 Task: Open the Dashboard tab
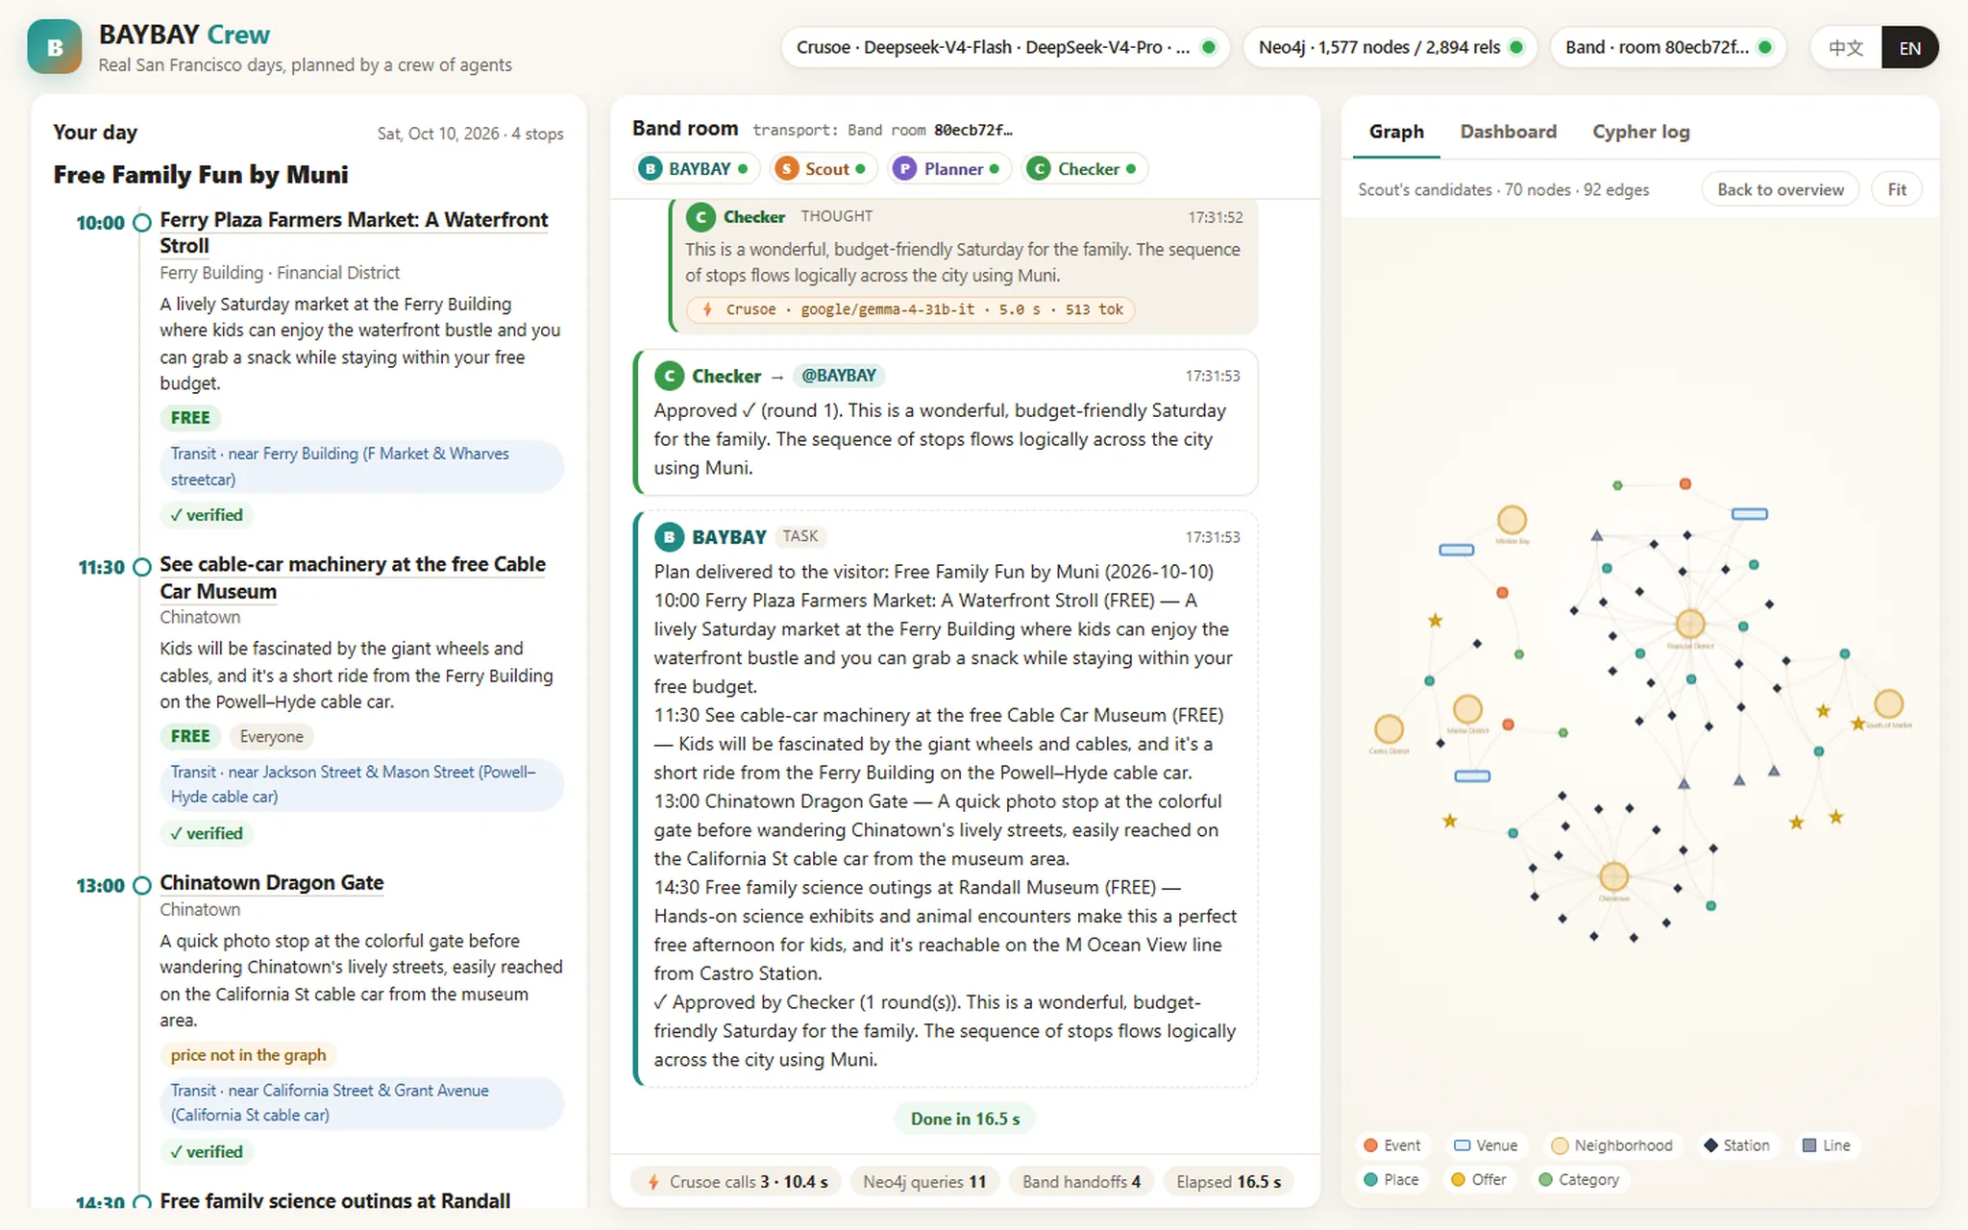click(1508, 132)
